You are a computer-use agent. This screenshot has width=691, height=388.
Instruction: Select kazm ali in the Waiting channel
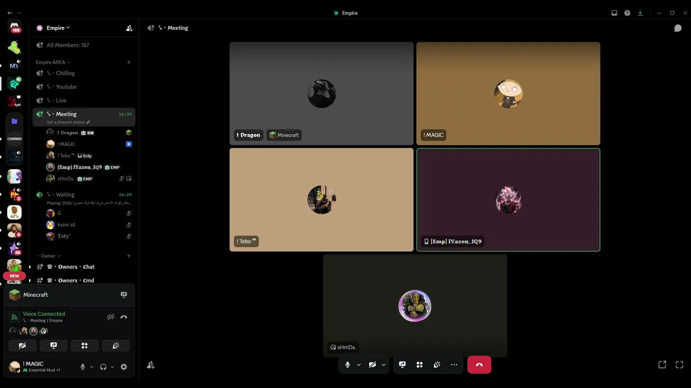click(x=89, y=225)
